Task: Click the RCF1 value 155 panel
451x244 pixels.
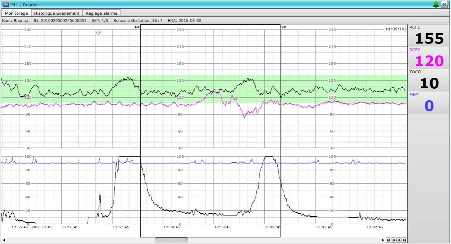Action: point(429,39)
